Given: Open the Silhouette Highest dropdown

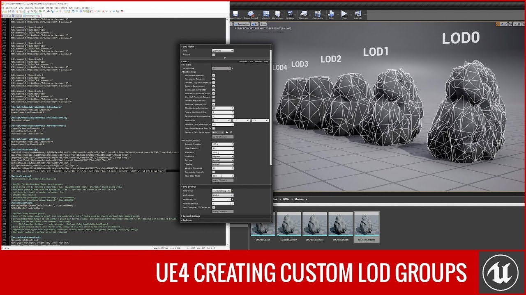Looking at the screenshot, I should coord(223,156).
